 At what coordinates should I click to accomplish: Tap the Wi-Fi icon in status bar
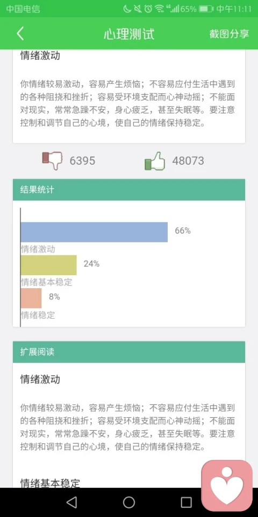[160, 9]
